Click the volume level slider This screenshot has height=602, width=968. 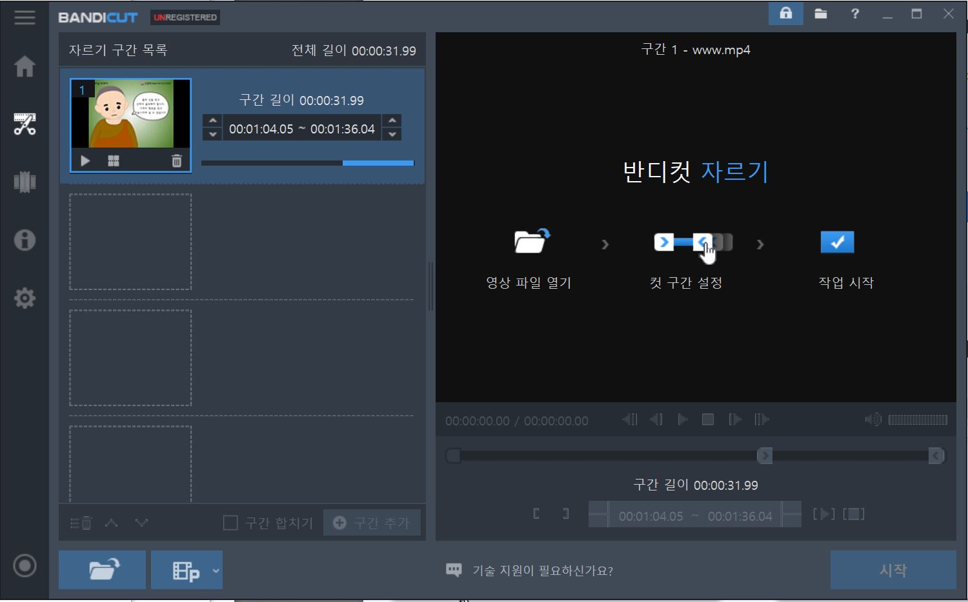917,420
